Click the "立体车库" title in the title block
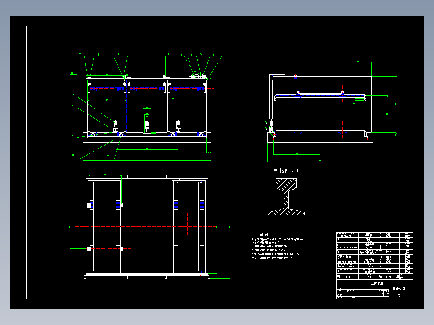This screenshot has width=434, height=325. coord(377,284)
